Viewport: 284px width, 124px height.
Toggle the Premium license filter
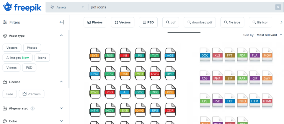pyautogui.click(x=32, y=94)
